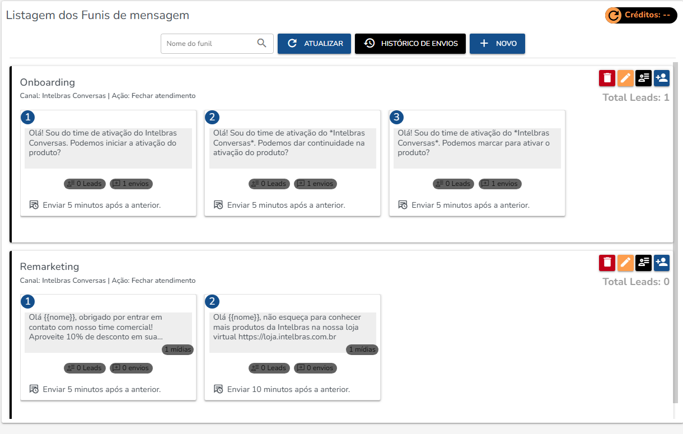Click the 1 envios chip on Onboarding step 2
Screen dimensions: 683x434
(316, 184)
